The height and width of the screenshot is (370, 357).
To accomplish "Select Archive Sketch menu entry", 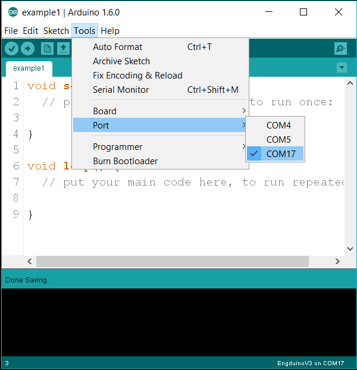I will (161, 61).
